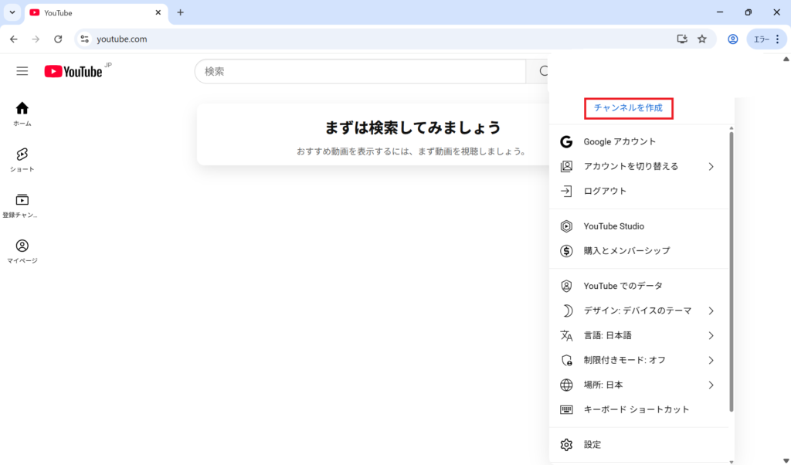Click the globe location icon

coord(566,385)
